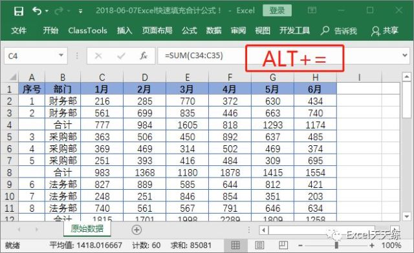The image size is (414, 253).
Task: Click header cell 序号
Action: pos(32,89)
